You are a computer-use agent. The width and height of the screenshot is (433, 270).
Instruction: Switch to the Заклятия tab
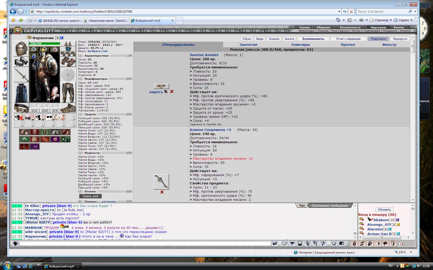[248, 44]
